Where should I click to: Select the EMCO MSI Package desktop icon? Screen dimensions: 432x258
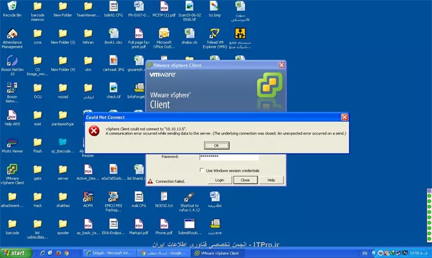click(x=113, y=201)
